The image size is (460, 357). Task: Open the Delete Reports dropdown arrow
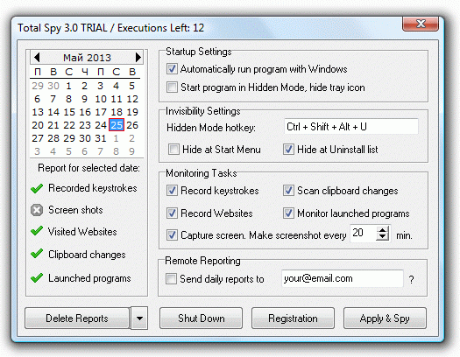click(x=139, y=318)
